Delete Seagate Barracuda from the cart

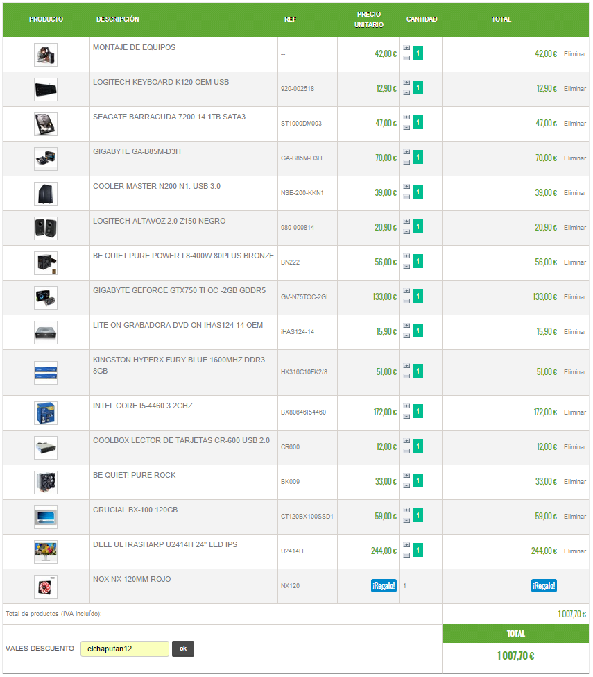click(x=574, y=124)
